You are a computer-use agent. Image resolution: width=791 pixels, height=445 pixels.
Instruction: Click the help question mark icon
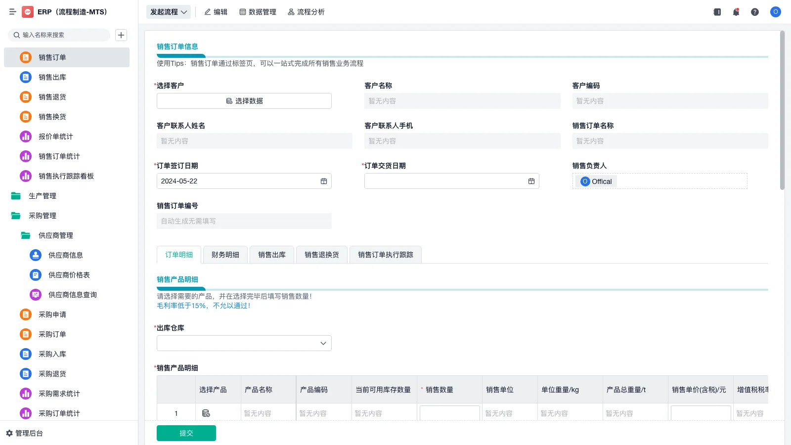755,12
